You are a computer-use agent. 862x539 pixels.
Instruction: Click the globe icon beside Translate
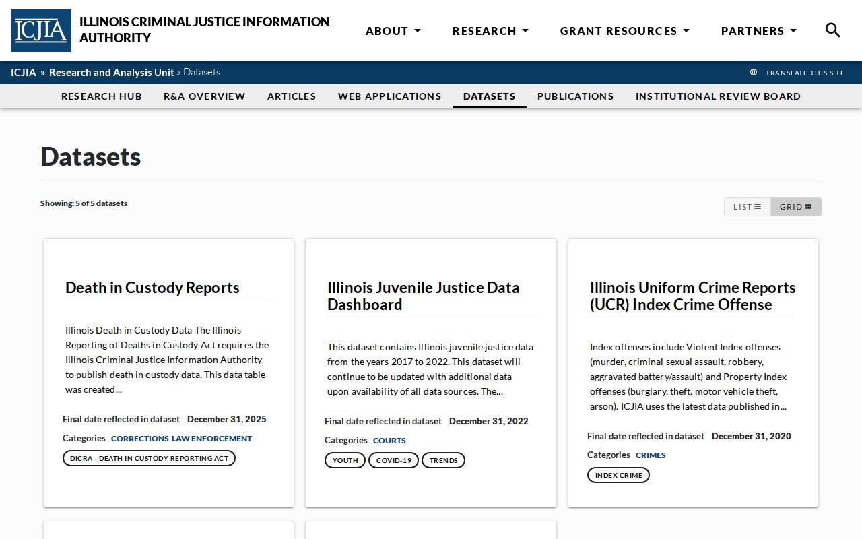coord(754,73)
